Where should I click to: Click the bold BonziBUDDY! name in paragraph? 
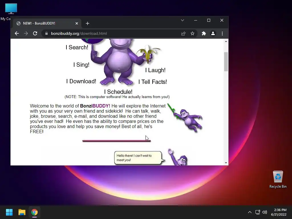point(95,106)
